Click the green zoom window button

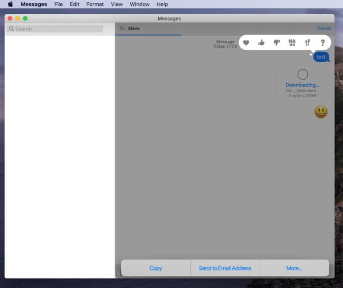(25, 18)
